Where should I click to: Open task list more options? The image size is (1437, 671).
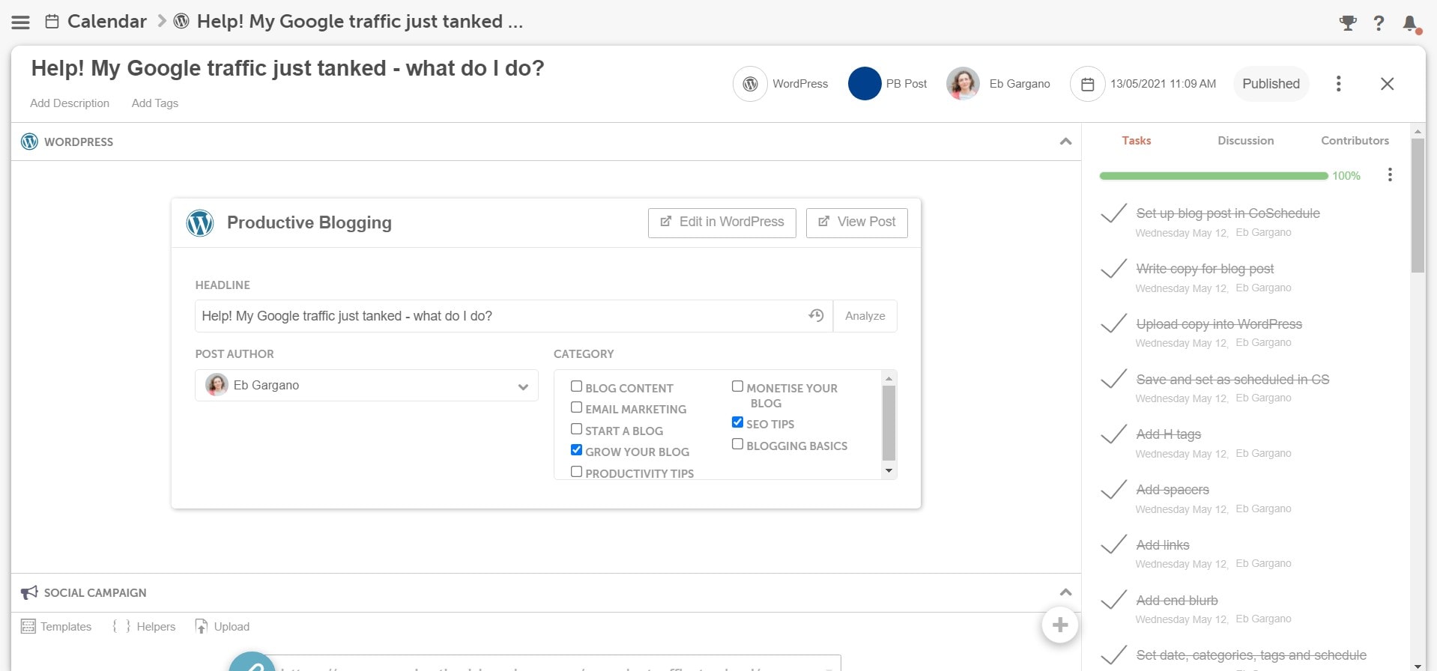(1390, 175)
